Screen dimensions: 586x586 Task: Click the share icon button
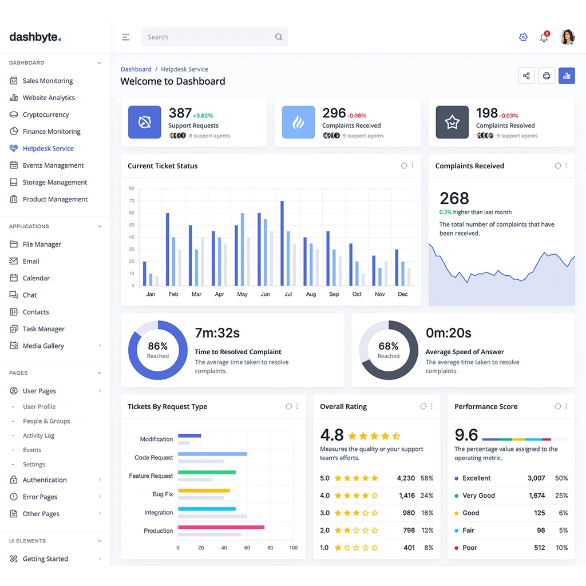[526, 76]
